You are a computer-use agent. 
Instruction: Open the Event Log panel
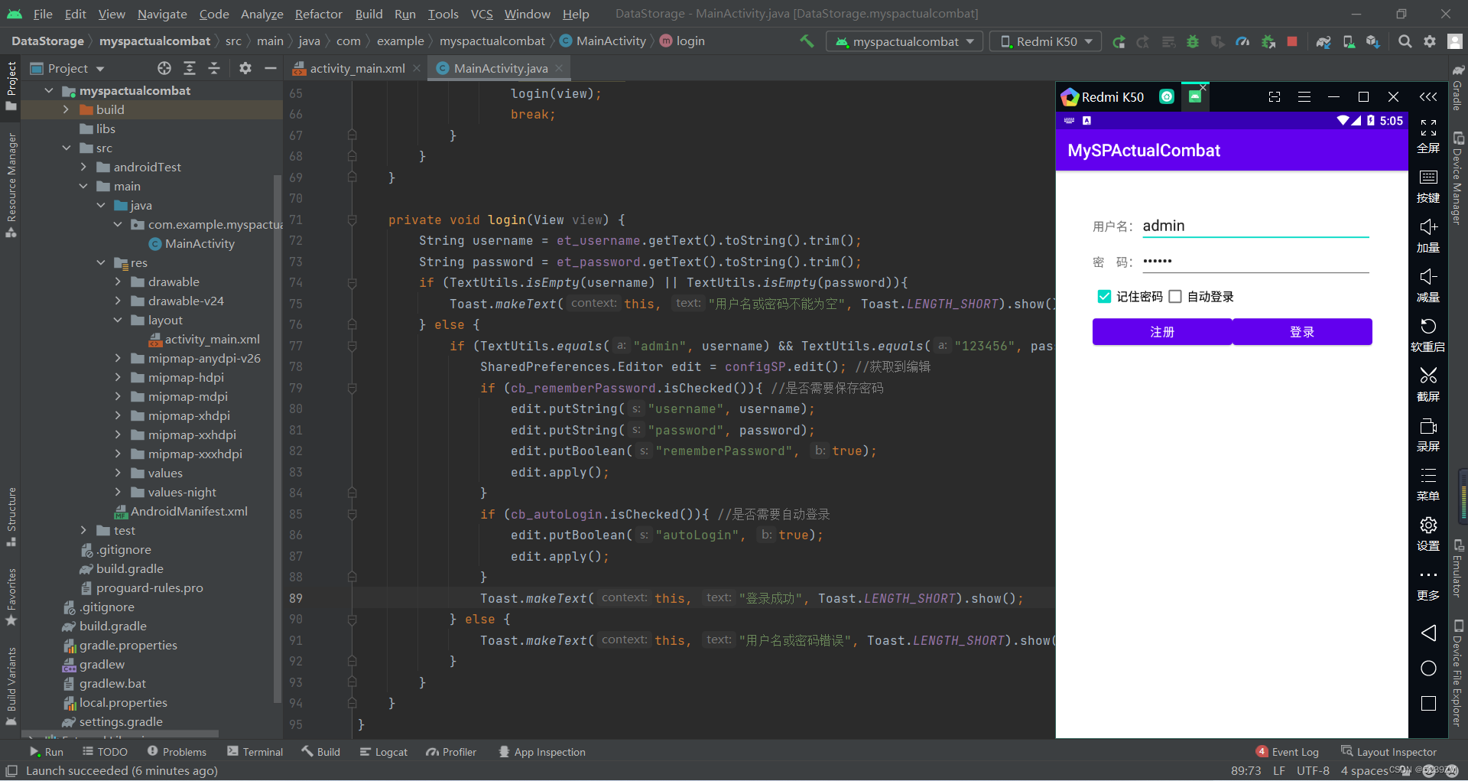pyautogui.click(x=1288, y=752)
